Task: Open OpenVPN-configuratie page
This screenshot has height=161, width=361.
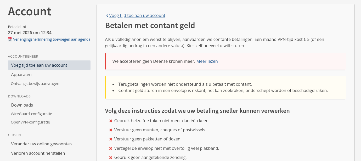Action: coord(30,122)
